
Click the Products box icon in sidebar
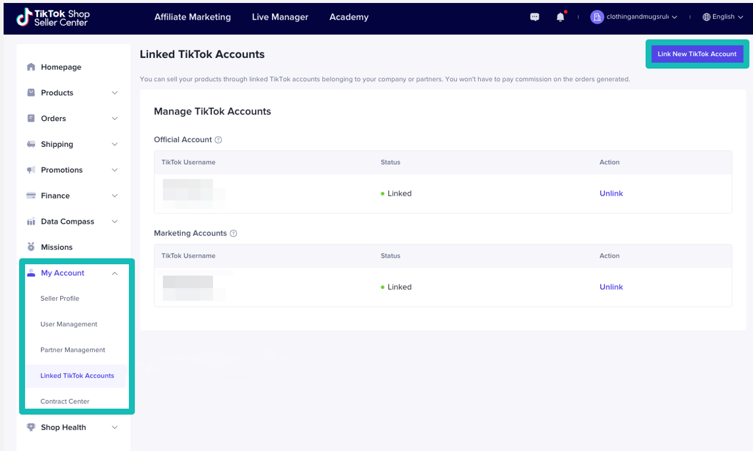tap(30, 92)
